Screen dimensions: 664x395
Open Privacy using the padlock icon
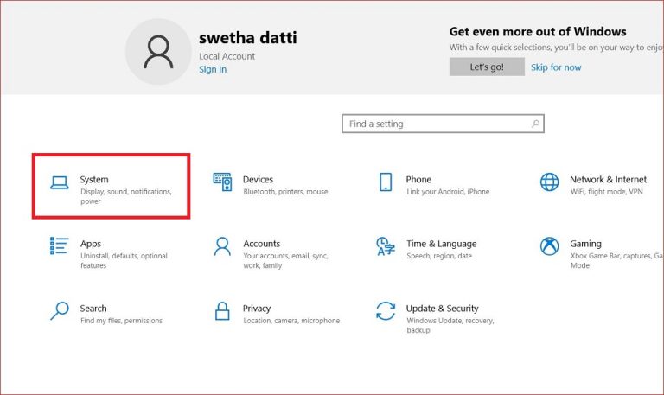(222, 311)
